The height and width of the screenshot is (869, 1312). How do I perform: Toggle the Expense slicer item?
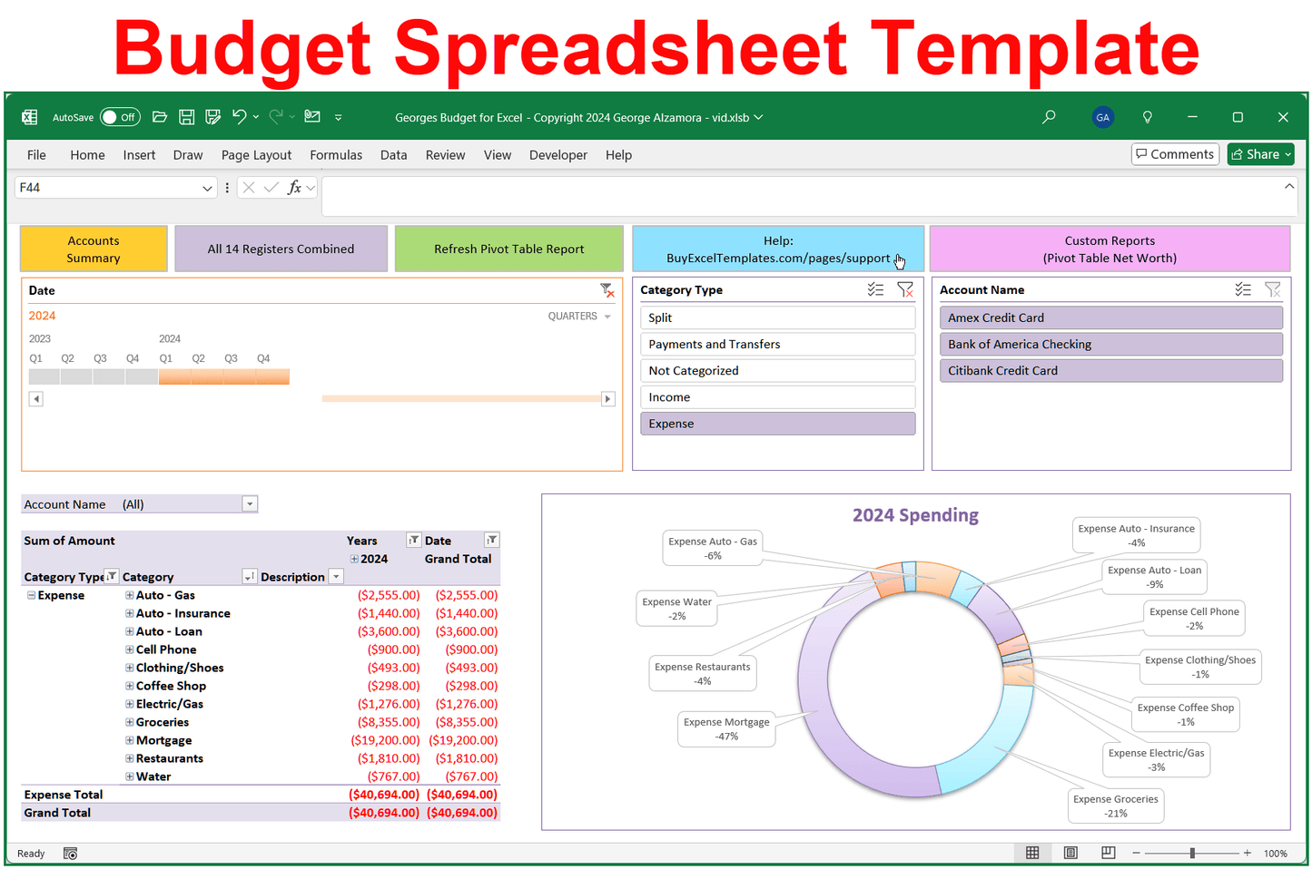778,424
